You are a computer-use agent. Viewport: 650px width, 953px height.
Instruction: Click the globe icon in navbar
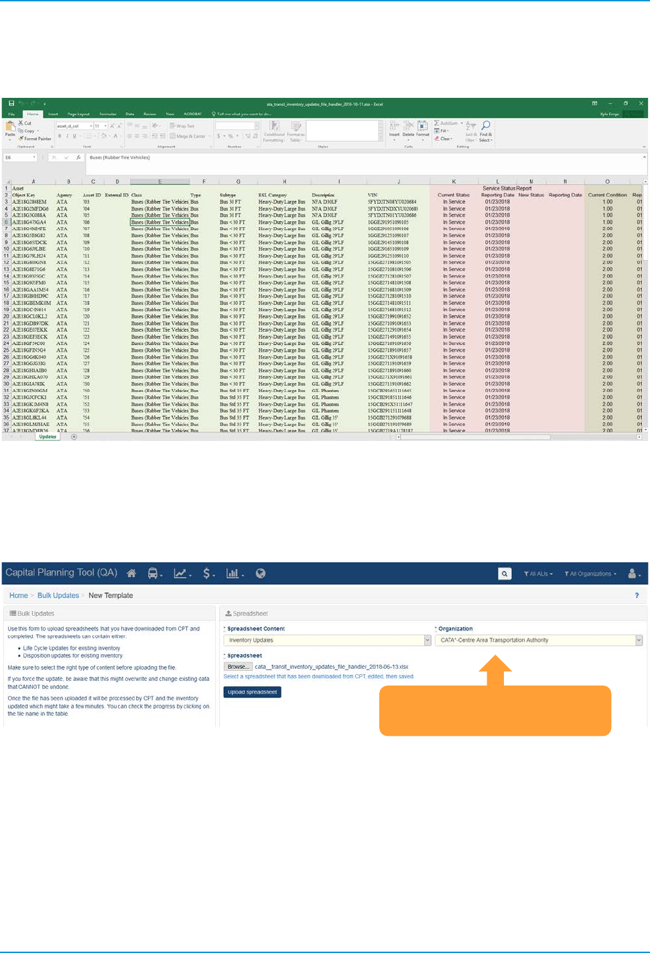point(261,574)
